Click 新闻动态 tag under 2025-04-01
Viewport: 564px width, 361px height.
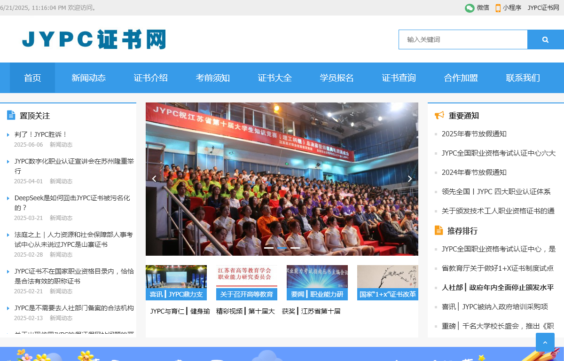pos(61,181)
